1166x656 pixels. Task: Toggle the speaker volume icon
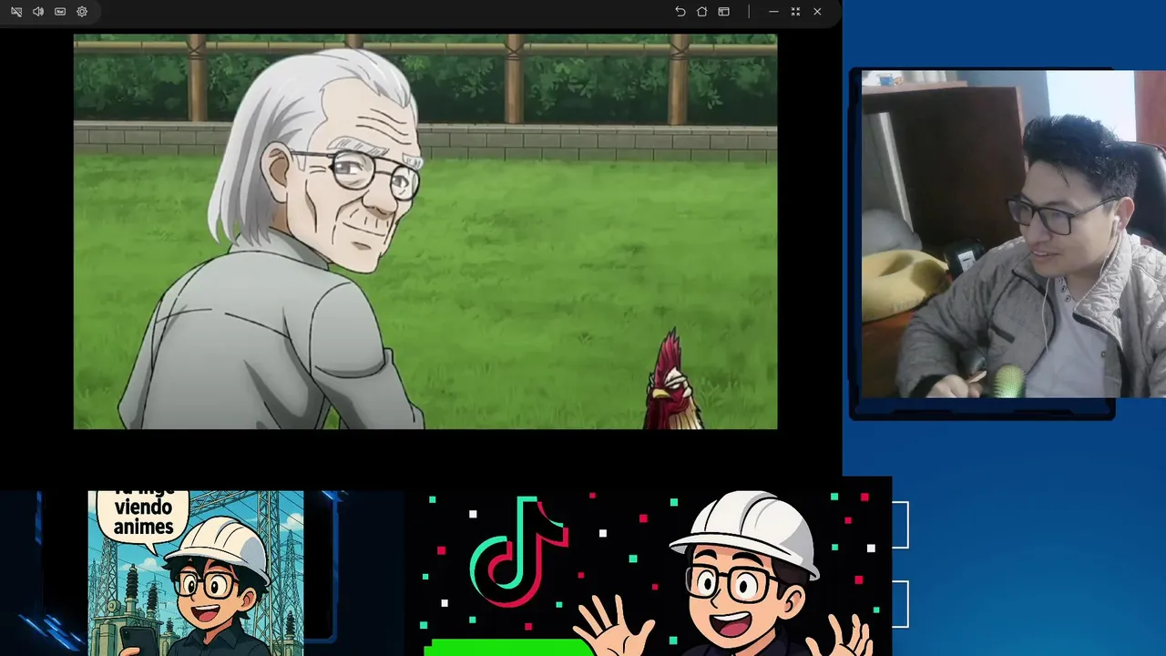tap(38, 12)
